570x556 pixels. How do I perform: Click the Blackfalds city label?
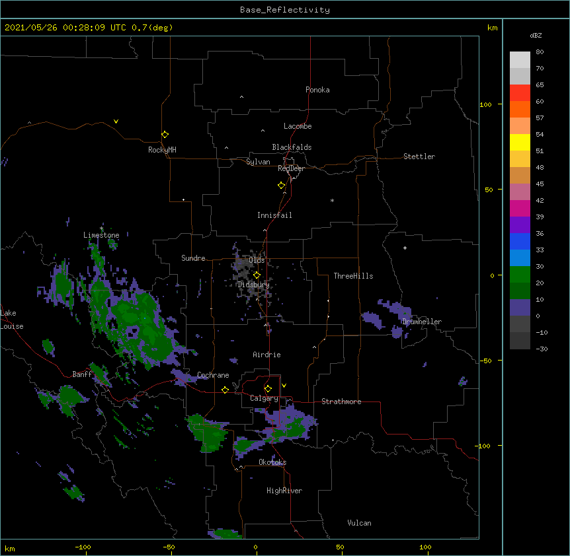(x=292, y=147)
